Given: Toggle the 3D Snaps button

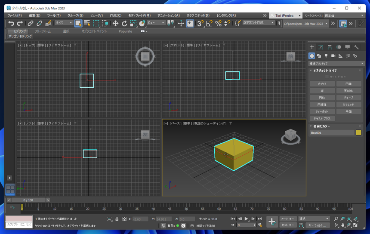Looking at the screenshot, I should tap(200, 23).
